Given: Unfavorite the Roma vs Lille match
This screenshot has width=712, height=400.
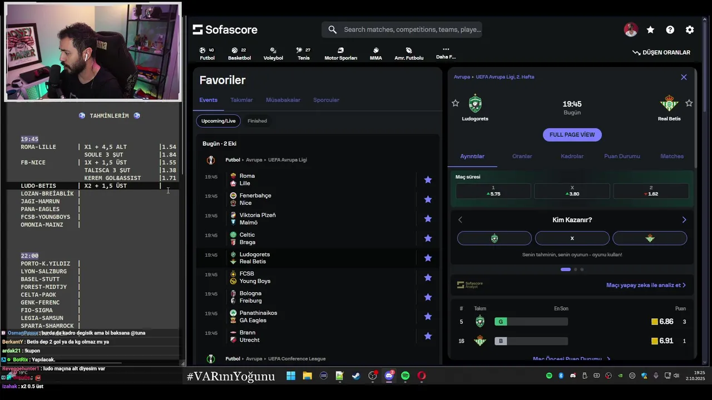Looking at the screenshot, I should click(428, 179).
